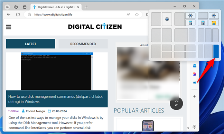Snap to left half of the equal two-column layout
Image resolution: width=224 pixels, height=134 pixels.
pos(156,35)
